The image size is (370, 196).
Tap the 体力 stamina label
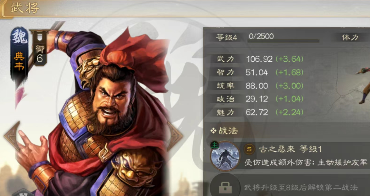click(350, 37)
